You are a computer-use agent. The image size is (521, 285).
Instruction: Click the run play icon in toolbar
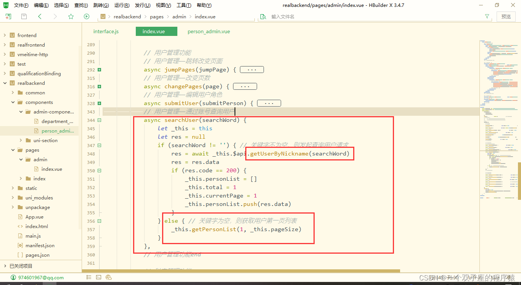pyautogui.click(x=87, y=16)
